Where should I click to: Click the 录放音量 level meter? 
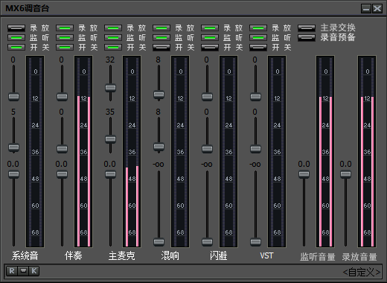click(x=367, y=151)
